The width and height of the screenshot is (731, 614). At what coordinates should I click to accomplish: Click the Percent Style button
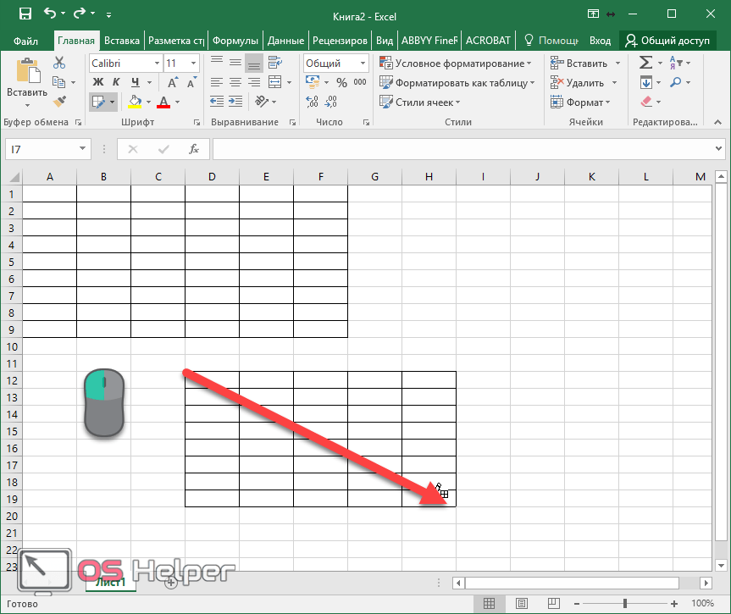pyautogui.click(x=341, y=82)
